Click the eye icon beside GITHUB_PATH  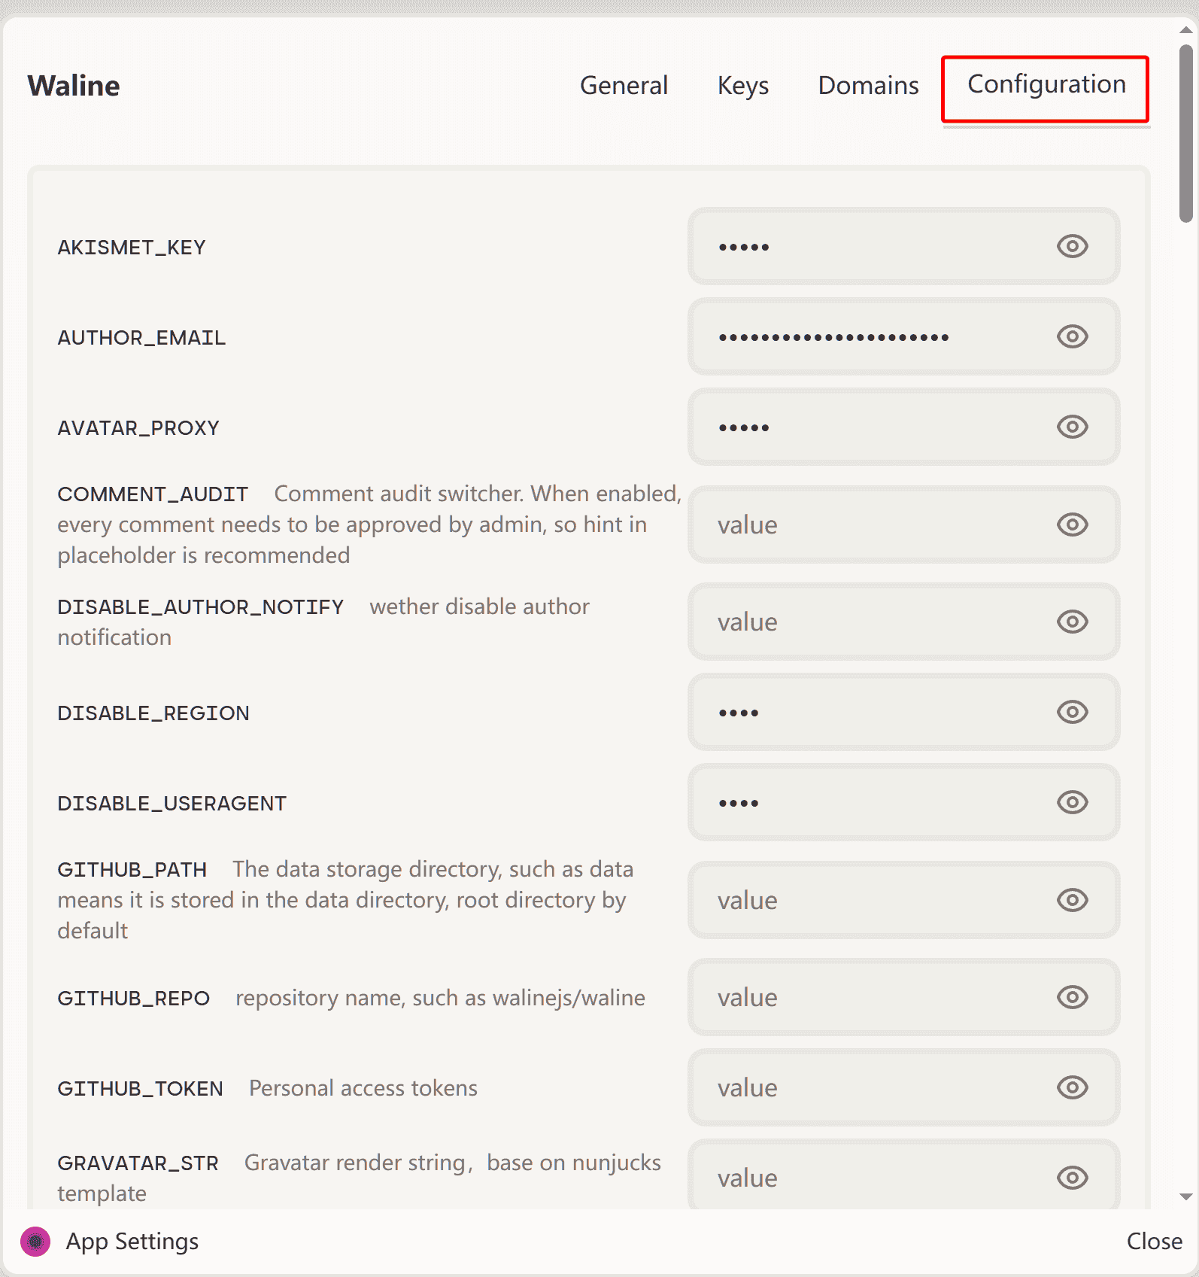pos(1072,900)
